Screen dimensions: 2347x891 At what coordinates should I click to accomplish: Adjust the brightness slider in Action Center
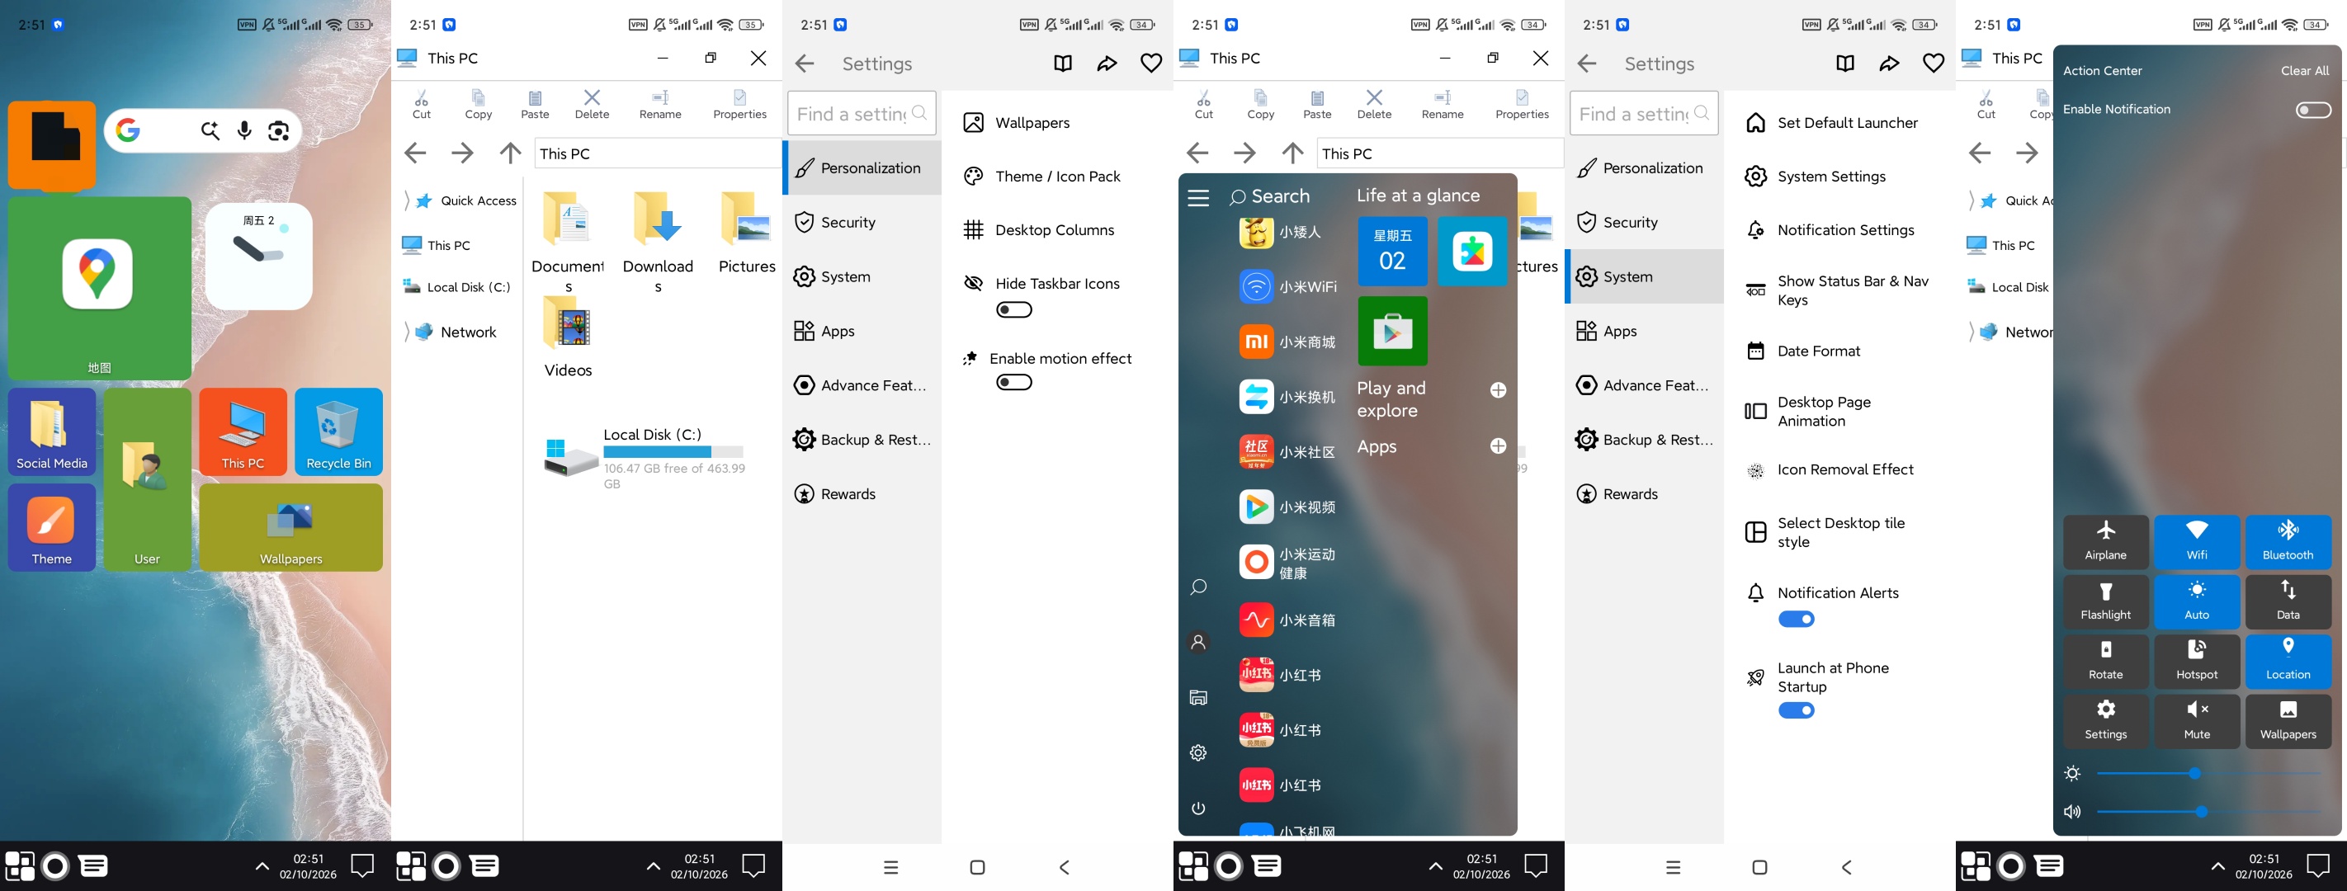[x=2208, y=774]
